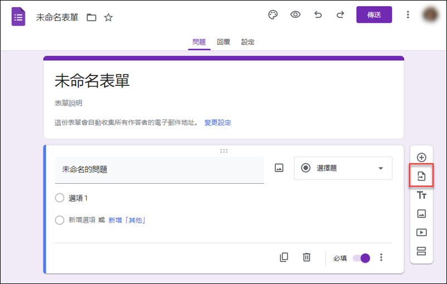Screen dimensions: 447x284
Task: Click the Google Forms home logo
Action: (x=18, y=17)
